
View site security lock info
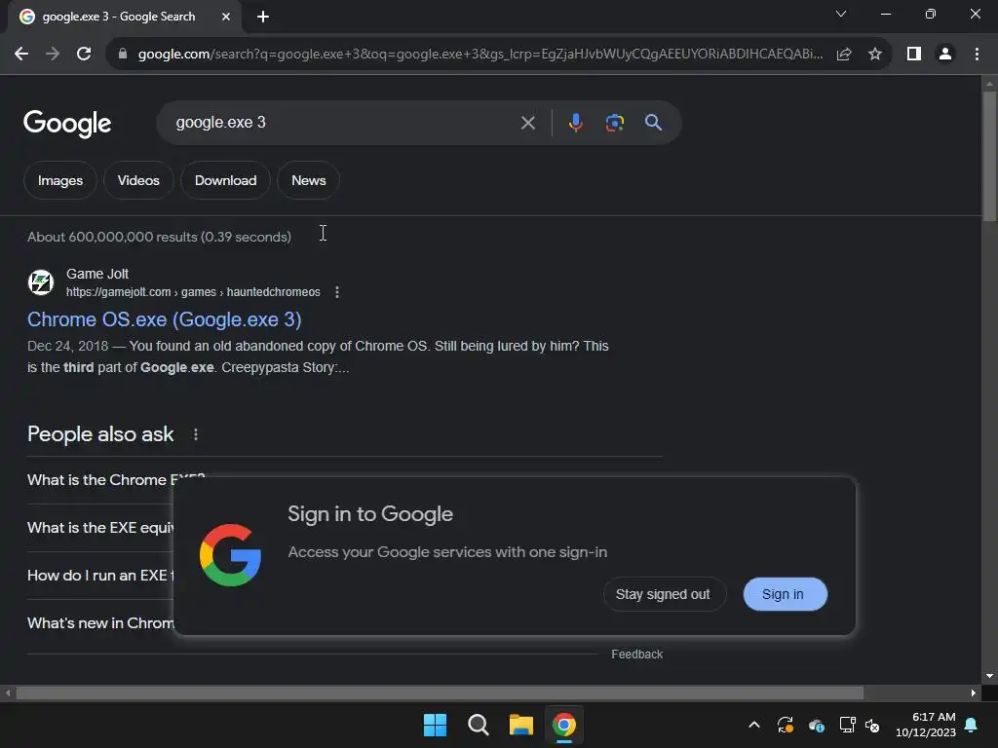tap(123, 55)
